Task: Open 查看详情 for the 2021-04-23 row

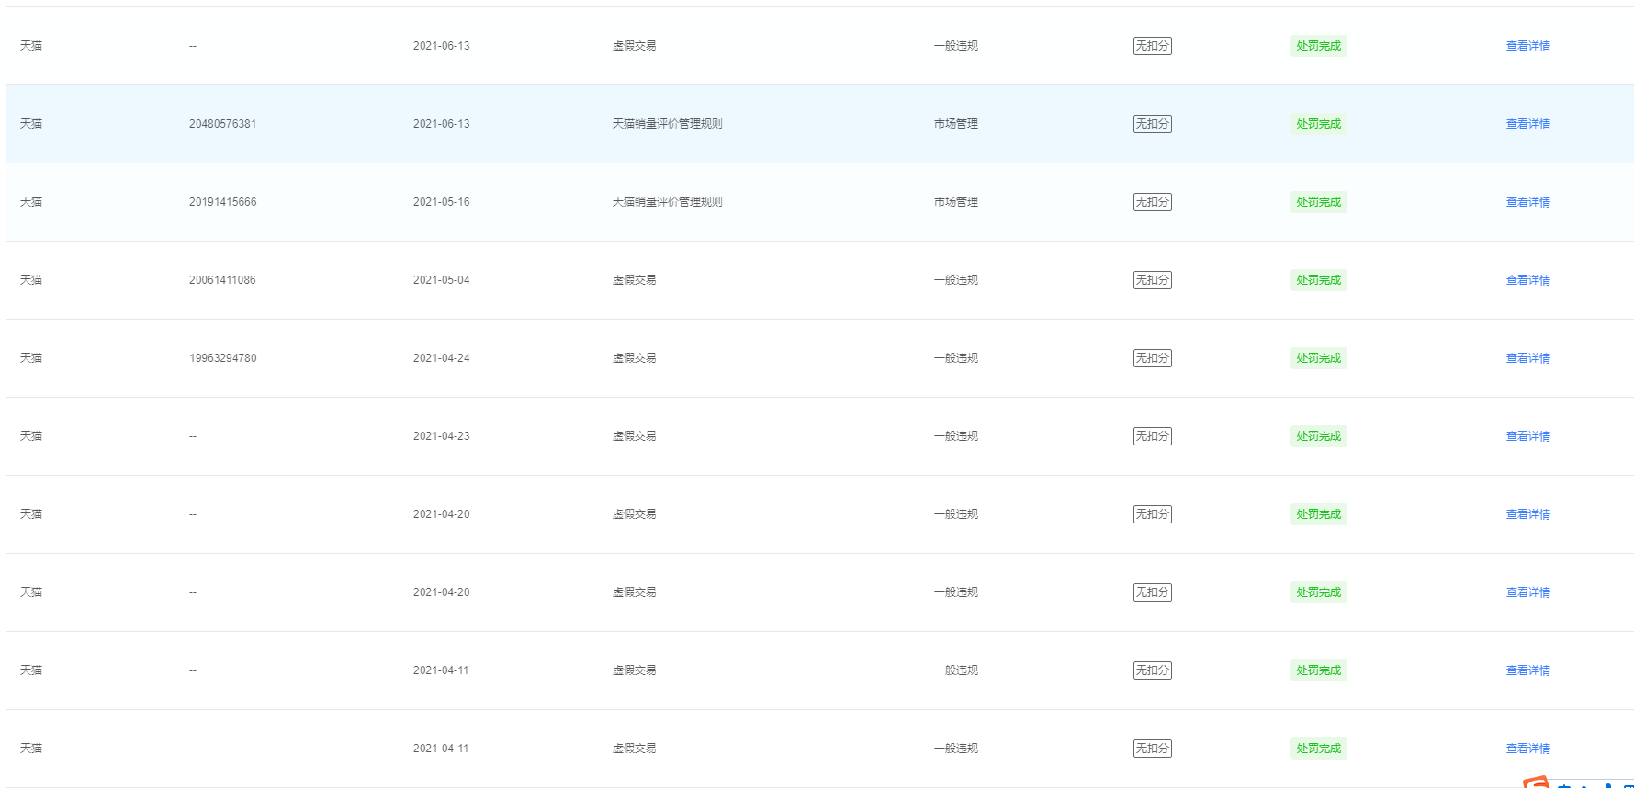Action: click(1527, 436)
